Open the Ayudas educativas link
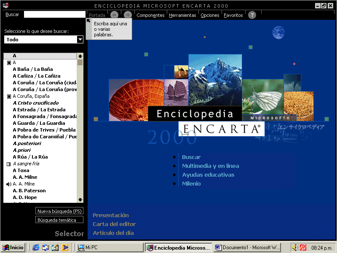The width and height of the screenshot is (337, 253). 208,175
